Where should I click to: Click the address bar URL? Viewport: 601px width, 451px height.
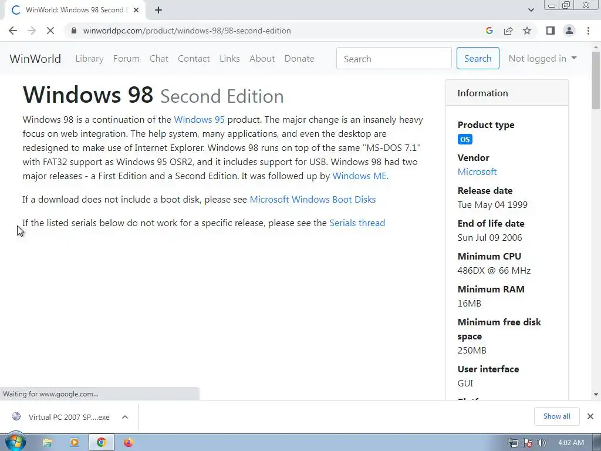[x=187, y=31]
